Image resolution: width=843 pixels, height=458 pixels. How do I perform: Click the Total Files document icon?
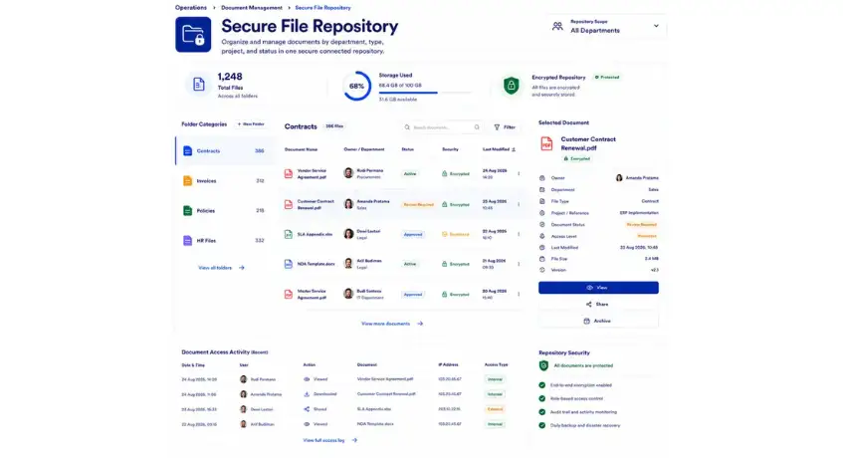point(199,85)
